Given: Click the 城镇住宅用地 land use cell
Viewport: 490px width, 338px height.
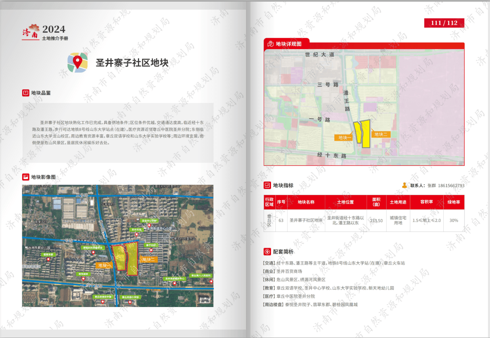Looking at the screenshot, I should pos(398,221).
